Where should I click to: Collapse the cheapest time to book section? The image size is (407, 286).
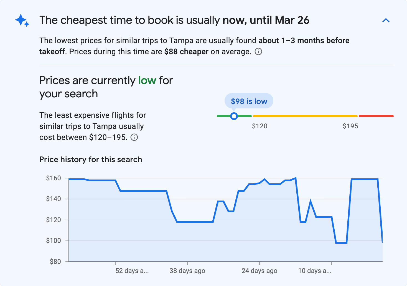click(386, 20)
